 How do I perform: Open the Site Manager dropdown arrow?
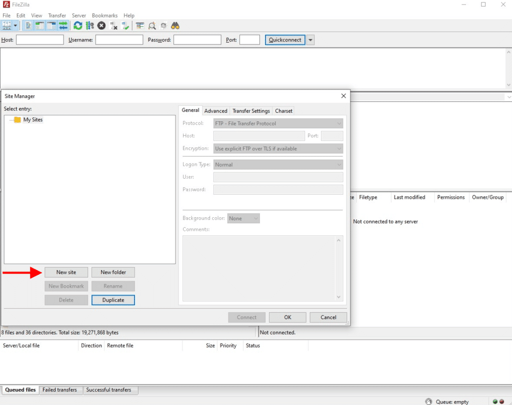pyautogui.click(x=16, y=25)
